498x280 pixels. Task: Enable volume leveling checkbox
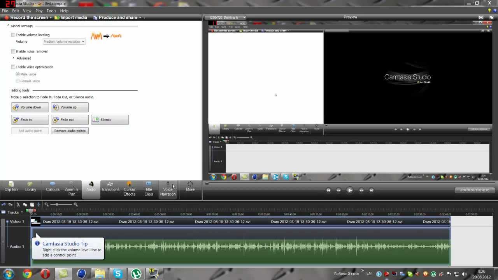(13, 35)
